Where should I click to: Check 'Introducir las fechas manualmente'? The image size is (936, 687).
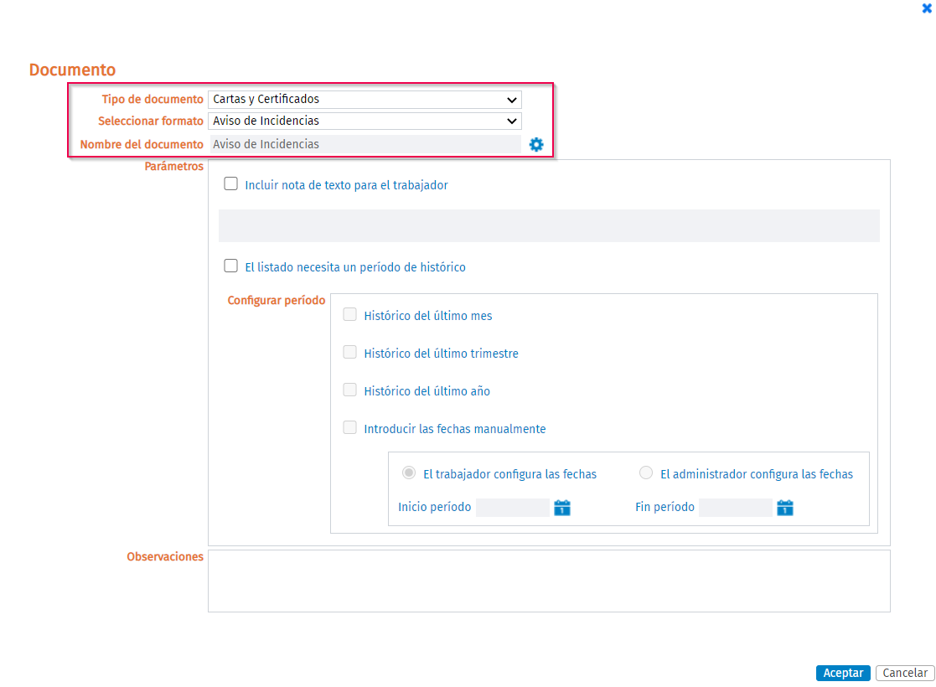pyautogui.click(x=349, y=427)
